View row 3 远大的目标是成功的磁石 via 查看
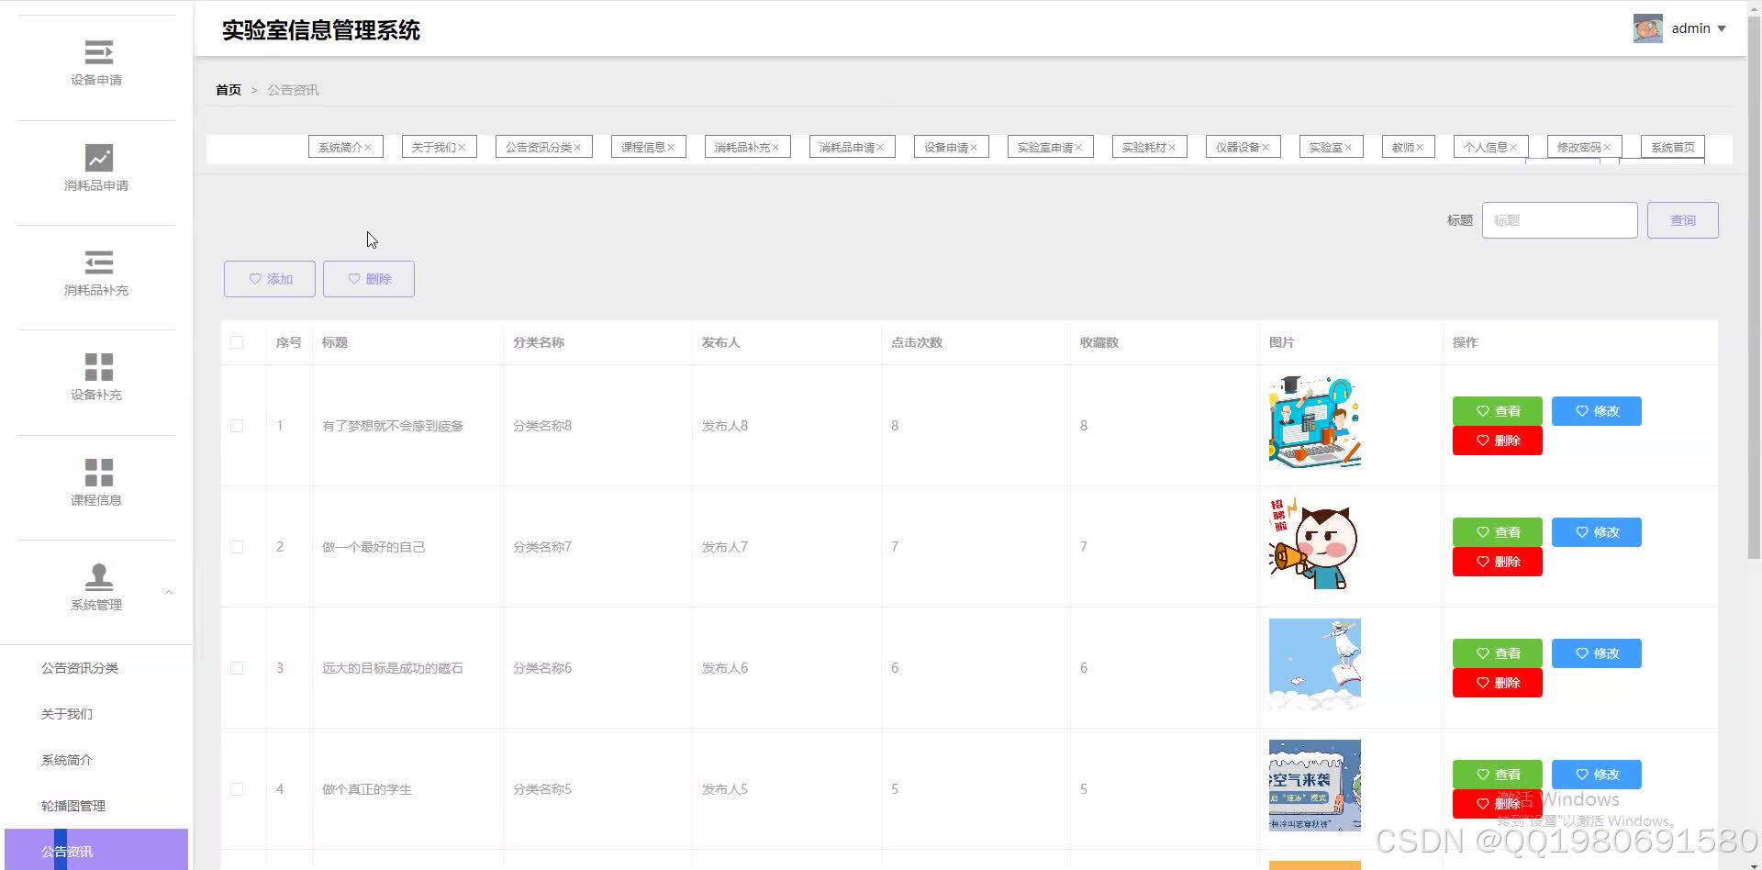Screen dimensions: 1762x870 [1498, 653]
